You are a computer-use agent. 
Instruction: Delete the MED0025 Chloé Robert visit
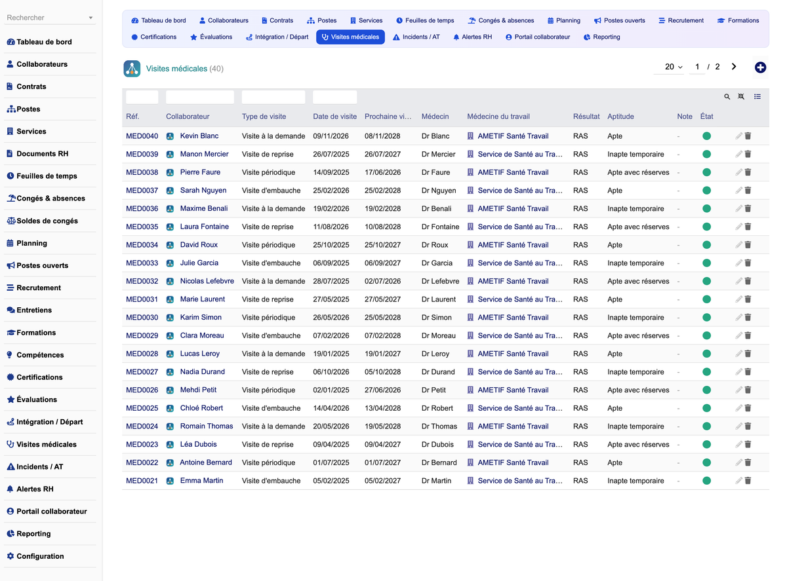[748, 408]
